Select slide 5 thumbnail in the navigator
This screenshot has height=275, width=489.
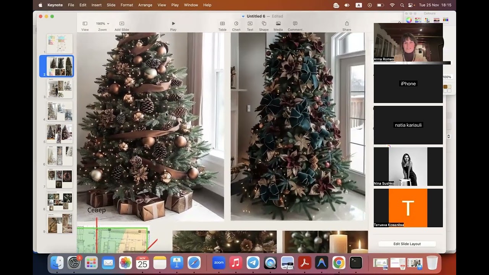(60, 134)
